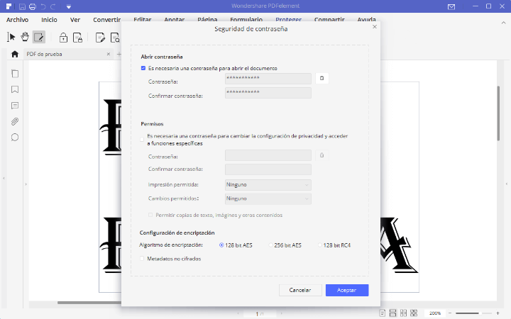Click the document redaction lock icon
This screenshot has width=511, height=319.
pos(77,38)
